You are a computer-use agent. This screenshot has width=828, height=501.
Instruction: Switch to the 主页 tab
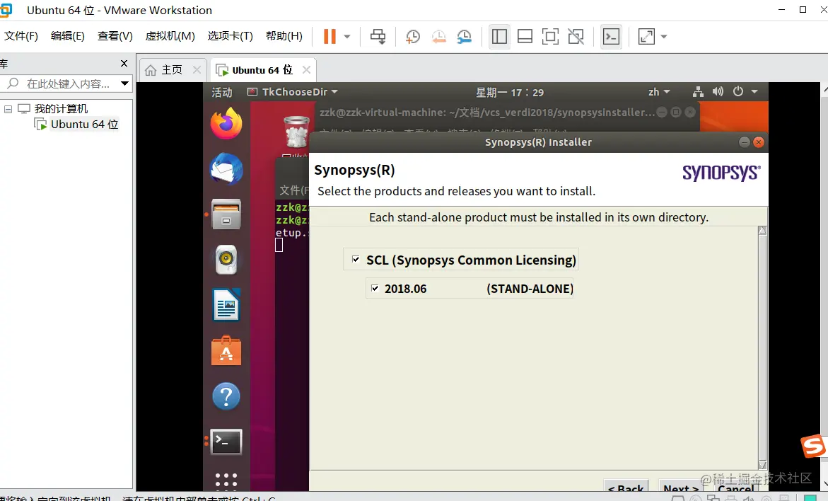pyautogui.click(x=172, y=70)
